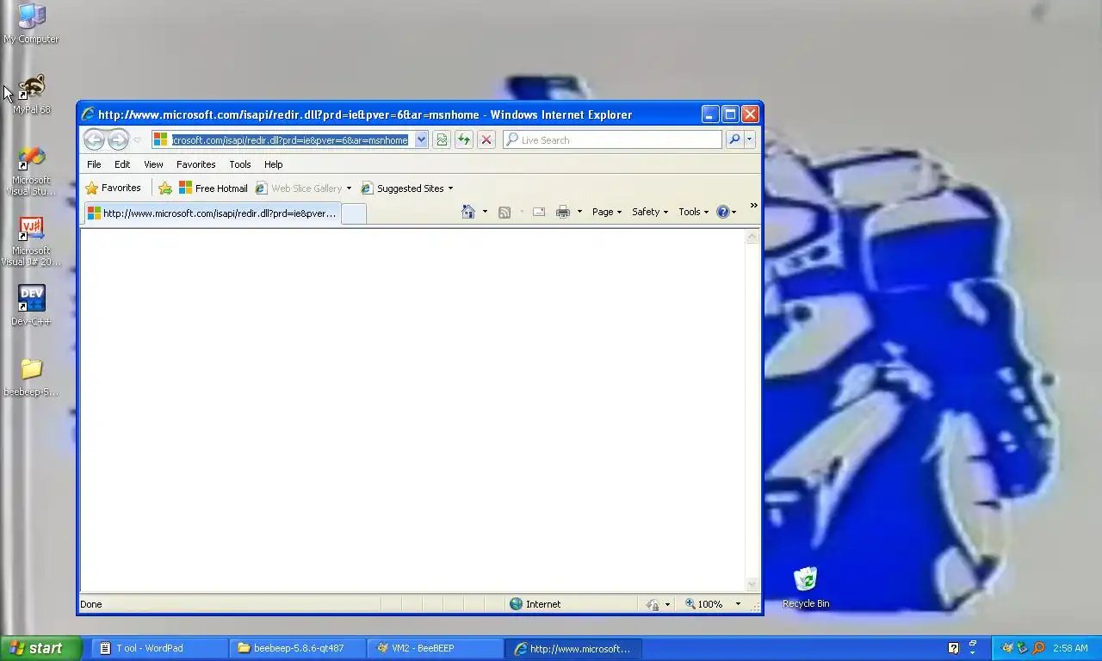Click the Compatibility View icon
Viewport: 1102px width, 661px height.
[442, 139]
